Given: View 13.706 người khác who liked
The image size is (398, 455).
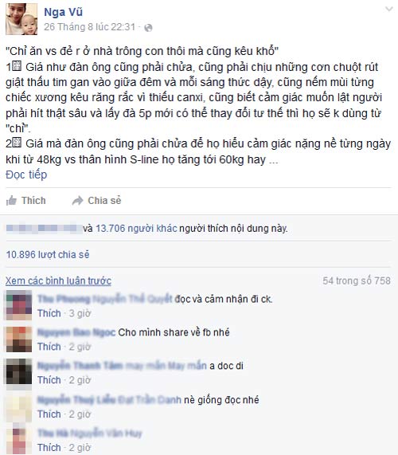Looking at the screenshot, I should [x=136, y=229].
